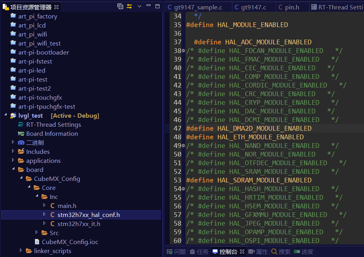Expand the 二进制 node
364x257 pixels.
click(13, 142)
